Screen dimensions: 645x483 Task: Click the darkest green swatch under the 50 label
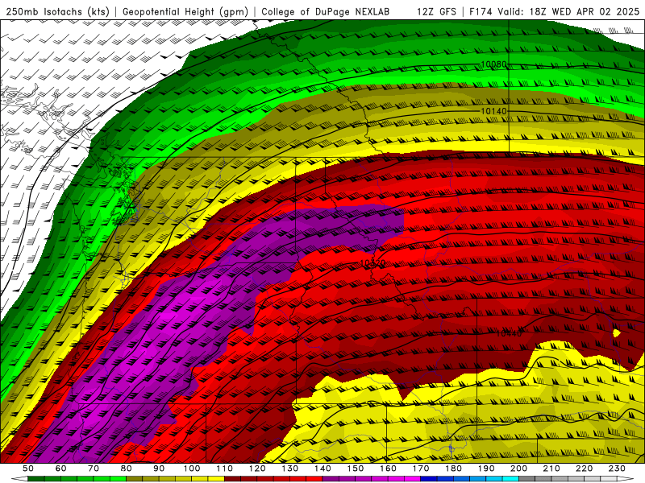click(36, 479)
